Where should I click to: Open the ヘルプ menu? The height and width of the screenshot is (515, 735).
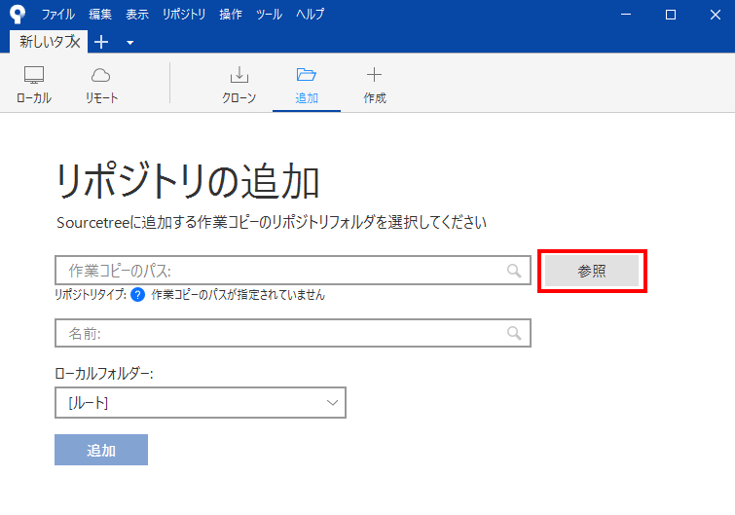pyautogui.click(x=310, y=15)
